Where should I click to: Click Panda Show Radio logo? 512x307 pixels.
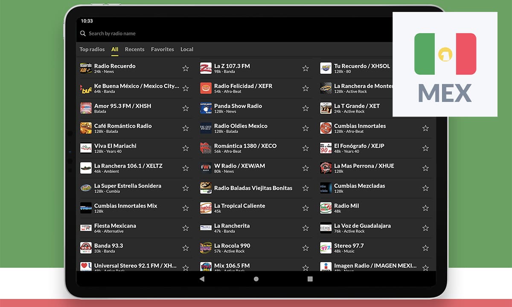206,108
